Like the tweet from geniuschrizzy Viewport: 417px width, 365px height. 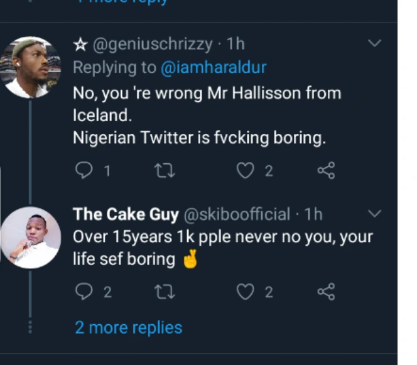pyautogui.click(x=246, y=170)
